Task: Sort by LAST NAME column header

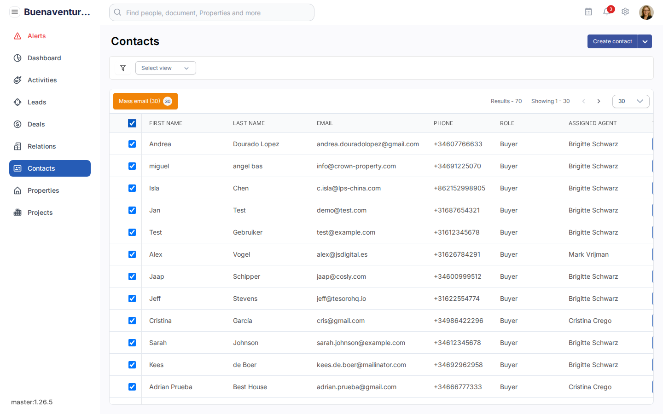Action: coord(249,123)
